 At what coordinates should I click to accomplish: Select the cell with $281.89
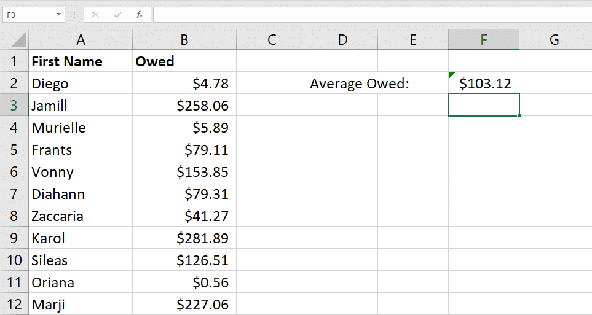pos(184,238)
